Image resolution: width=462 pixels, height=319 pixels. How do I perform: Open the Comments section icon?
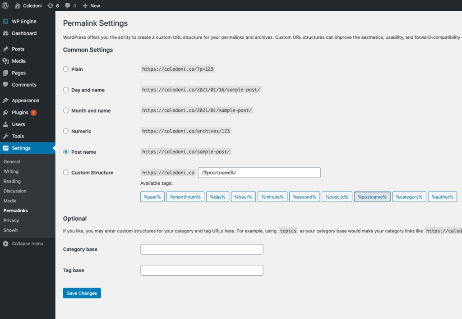pyautogui.click(x=7, y=85)
